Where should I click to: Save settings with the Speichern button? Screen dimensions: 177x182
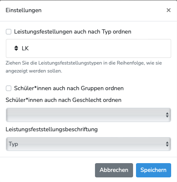click(154, 170)
